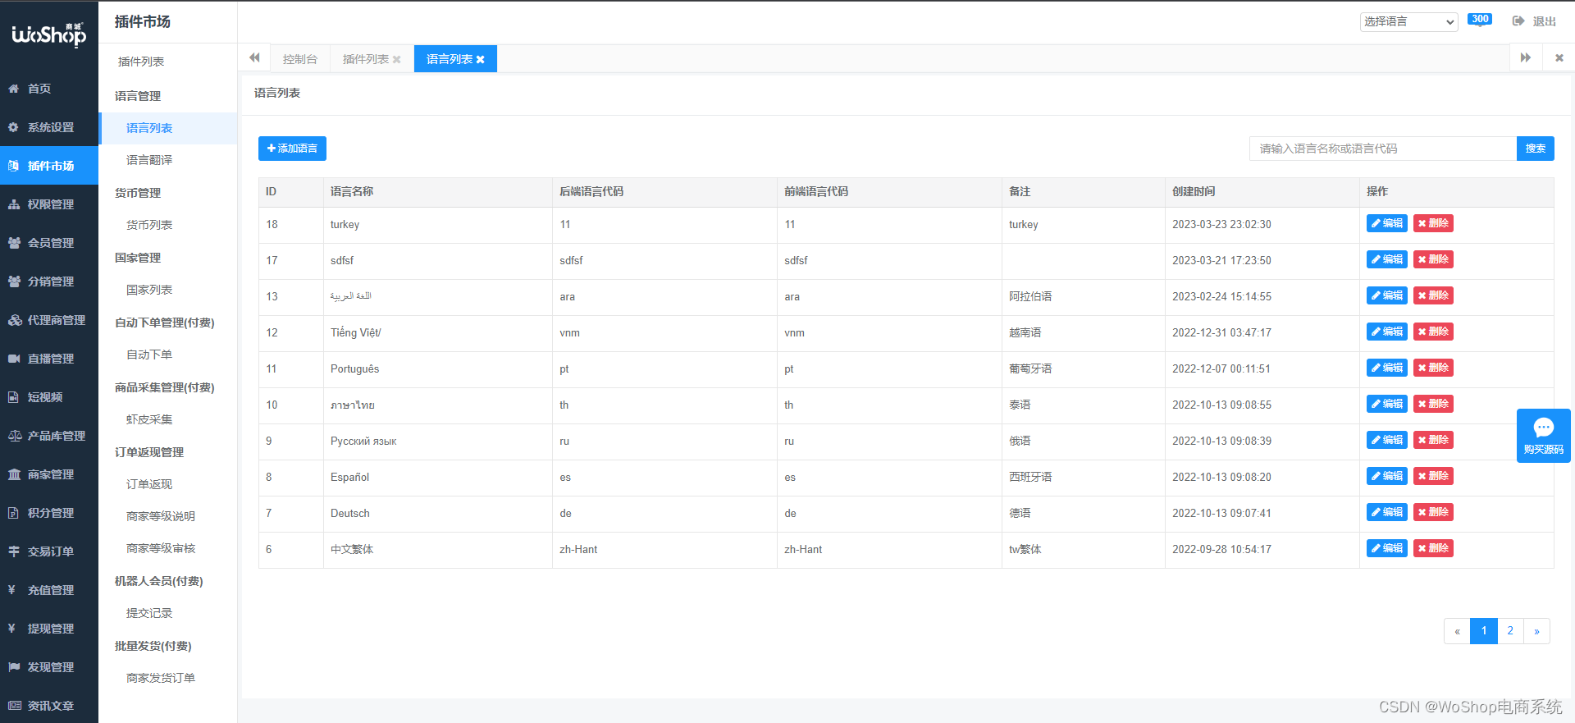Close the 插件列表 tab
Viewport: 1575px width, 723px height.
coord(397,59)
